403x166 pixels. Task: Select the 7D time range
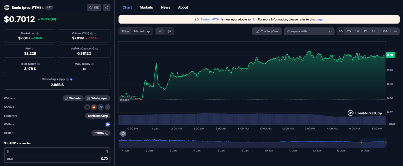tap(349, 31)
